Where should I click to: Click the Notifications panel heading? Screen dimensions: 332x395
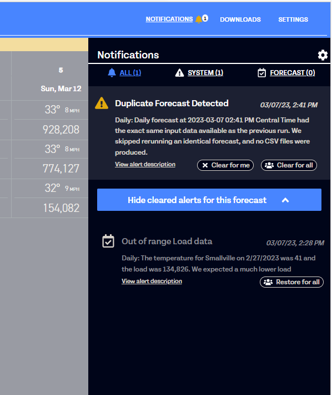(128, 55)
